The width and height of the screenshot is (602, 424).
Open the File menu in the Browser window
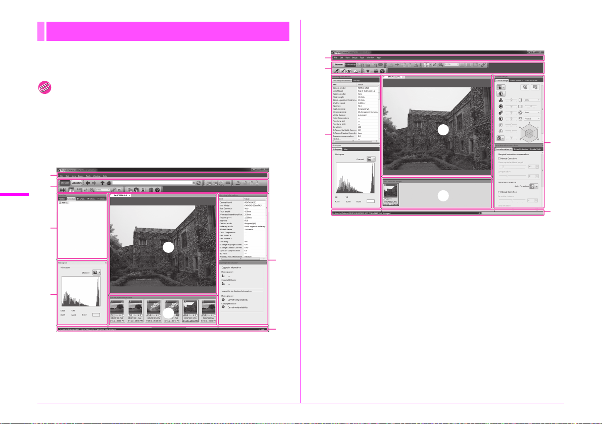[x=62, y=176]
